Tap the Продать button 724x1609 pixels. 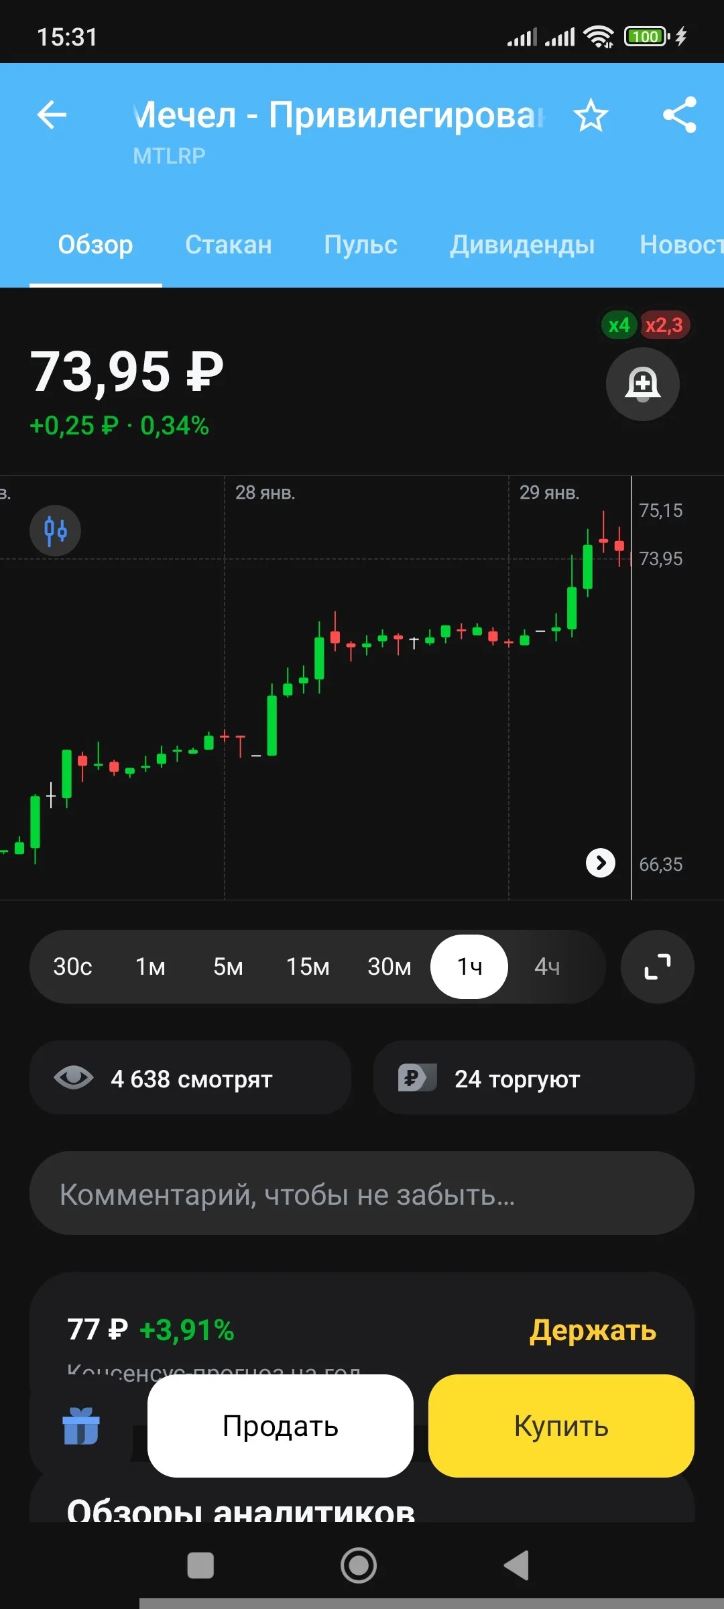click(x=280, y=1426)
